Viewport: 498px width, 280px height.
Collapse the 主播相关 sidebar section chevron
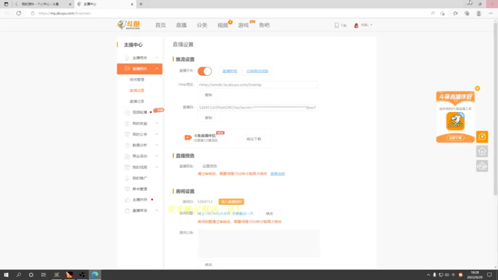click(157, 58)
